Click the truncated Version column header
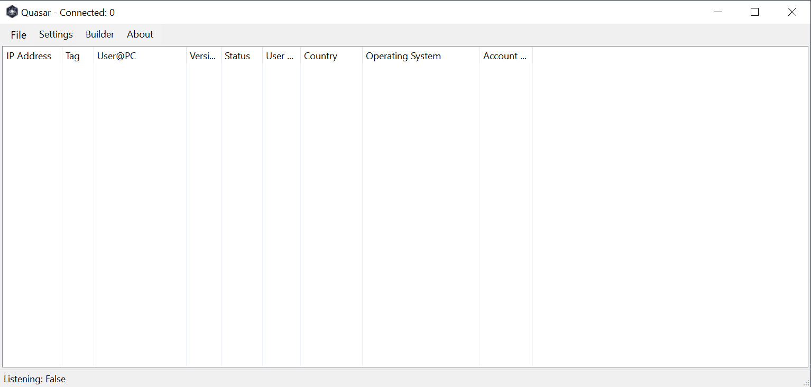This screenshot has height=387, width=811. (x=204, y=56)
